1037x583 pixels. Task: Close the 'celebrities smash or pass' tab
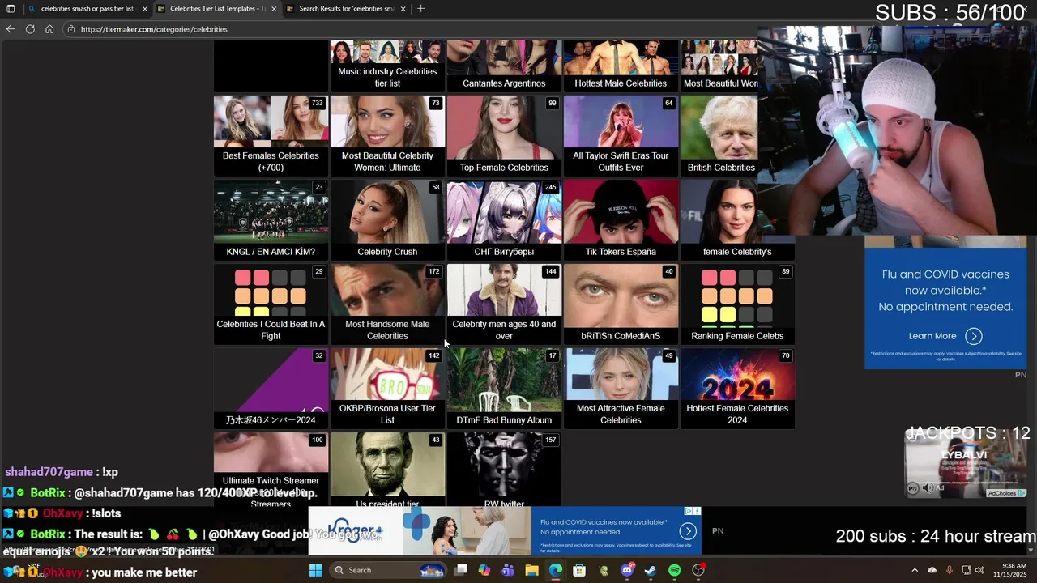[145, 9]
